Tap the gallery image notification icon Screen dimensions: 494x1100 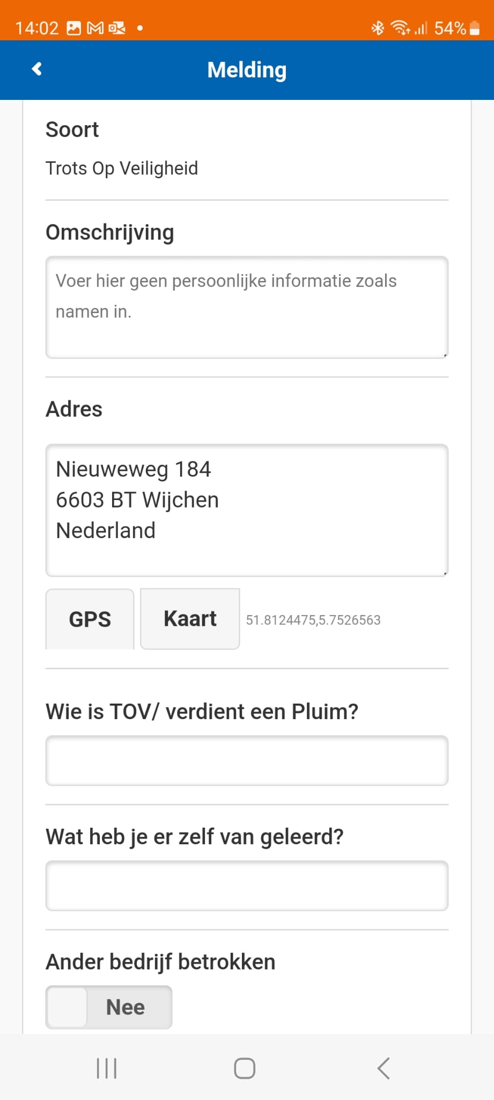coord(73,28)
